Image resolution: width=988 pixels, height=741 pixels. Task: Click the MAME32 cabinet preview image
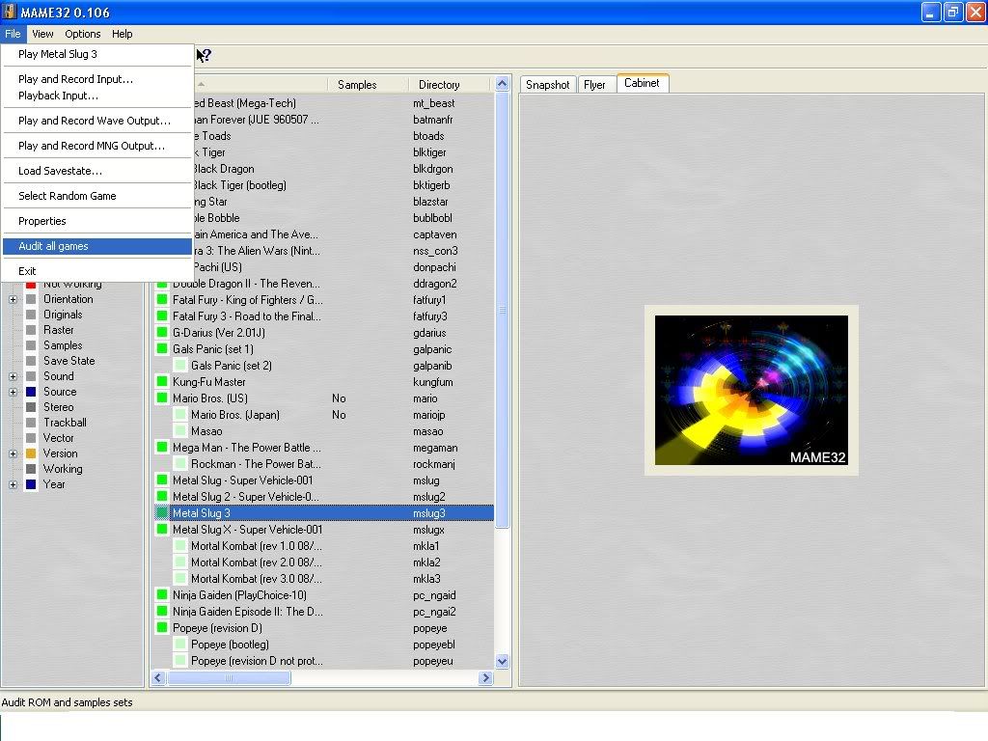751,390
